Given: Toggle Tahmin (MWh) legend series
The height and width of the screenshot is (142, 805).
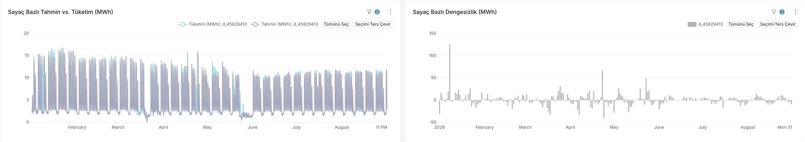Looking at the screenshot, I should point(284,24).
